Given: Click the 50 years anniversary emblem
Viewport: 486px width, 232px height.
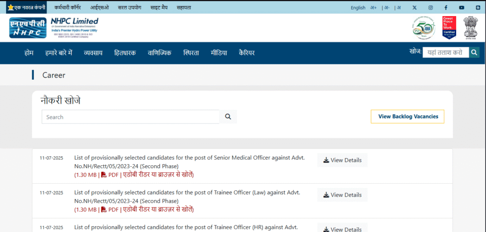Looking at the screenshot, I should coord(424,28).
